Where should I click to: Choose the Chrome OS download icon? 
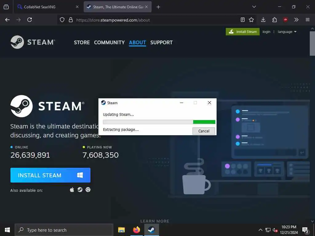88,190
